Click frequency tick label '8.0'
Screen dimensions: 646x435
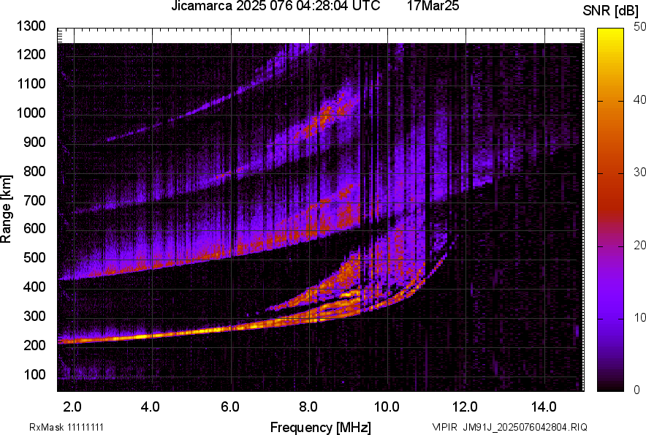click(308, 407)
